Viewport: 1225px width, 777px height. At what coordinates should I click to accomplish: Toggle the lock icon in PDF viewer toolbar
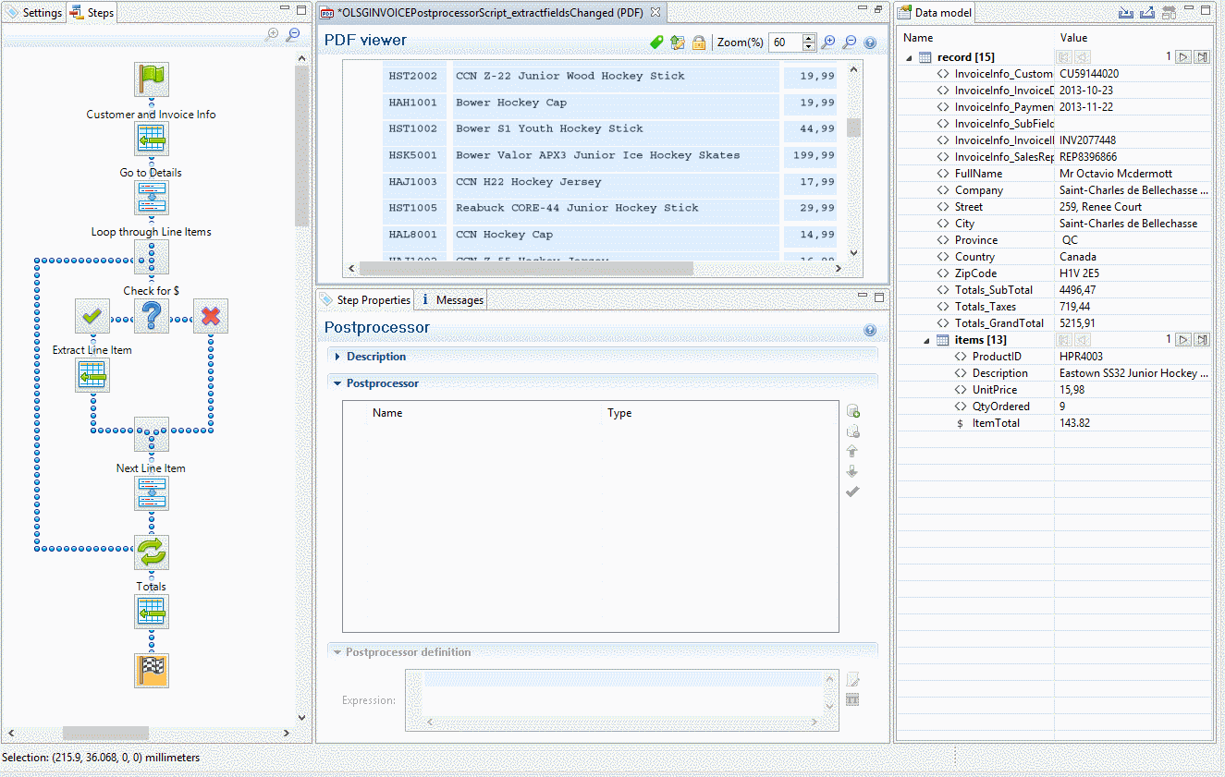(699, 42)
